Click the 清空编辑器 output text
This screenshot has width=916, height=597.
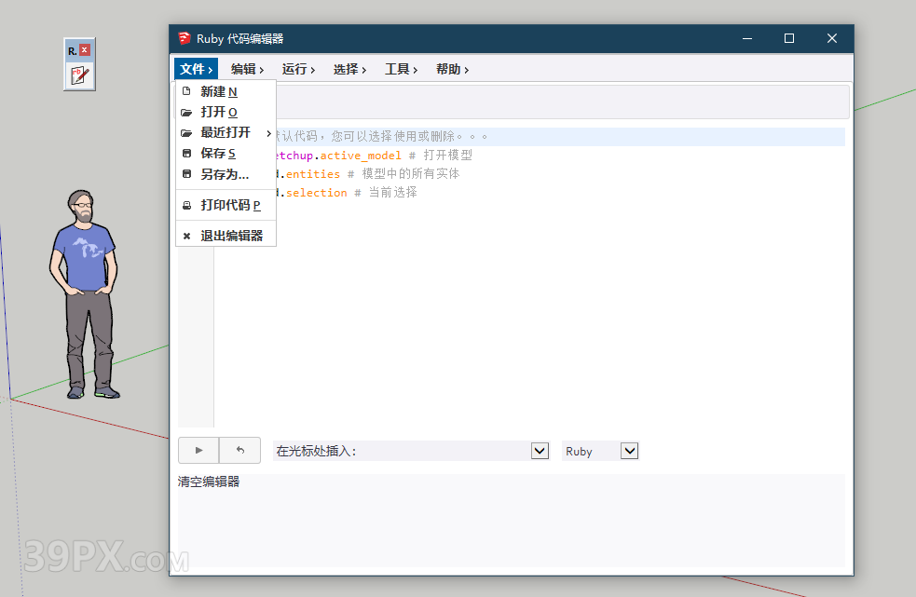pyautogui.click(x=209, y=482)
